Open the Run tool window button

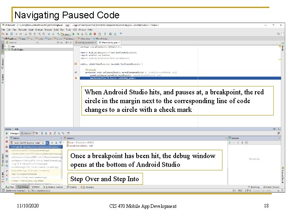coord(10,187)
